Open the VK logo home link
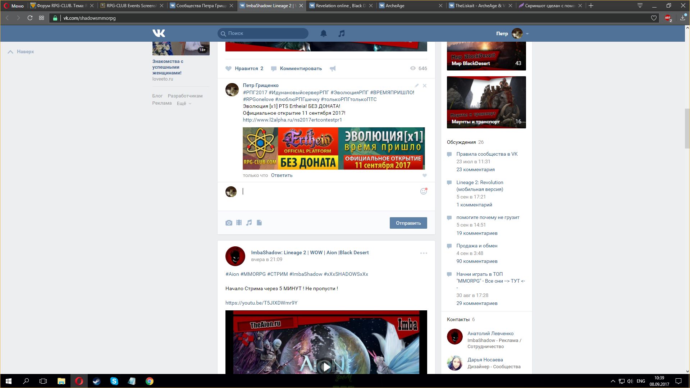The width and height of the screenshot is (690, 388). click(x=159, y=33)
